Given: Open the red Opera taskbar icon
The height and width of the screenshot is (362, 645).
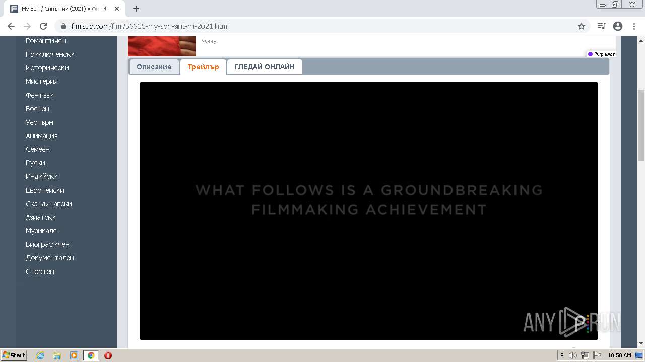Looking at the screenshot, I should click(108, 355).
